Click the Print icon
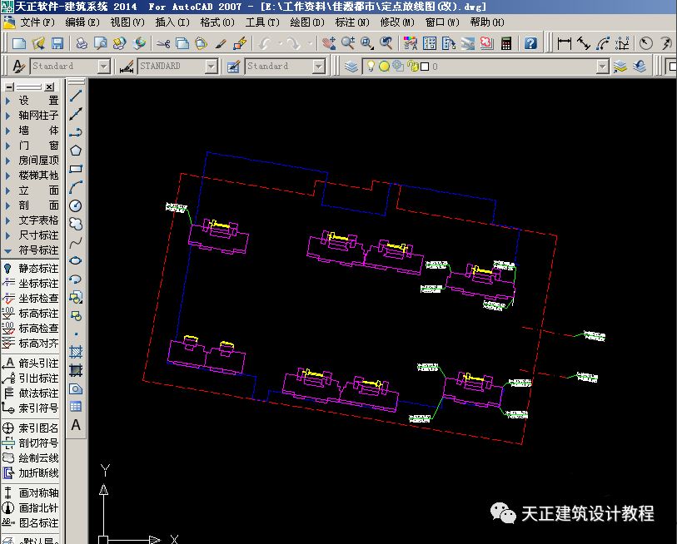The image size is (677, 544). (x=82, y=43)
